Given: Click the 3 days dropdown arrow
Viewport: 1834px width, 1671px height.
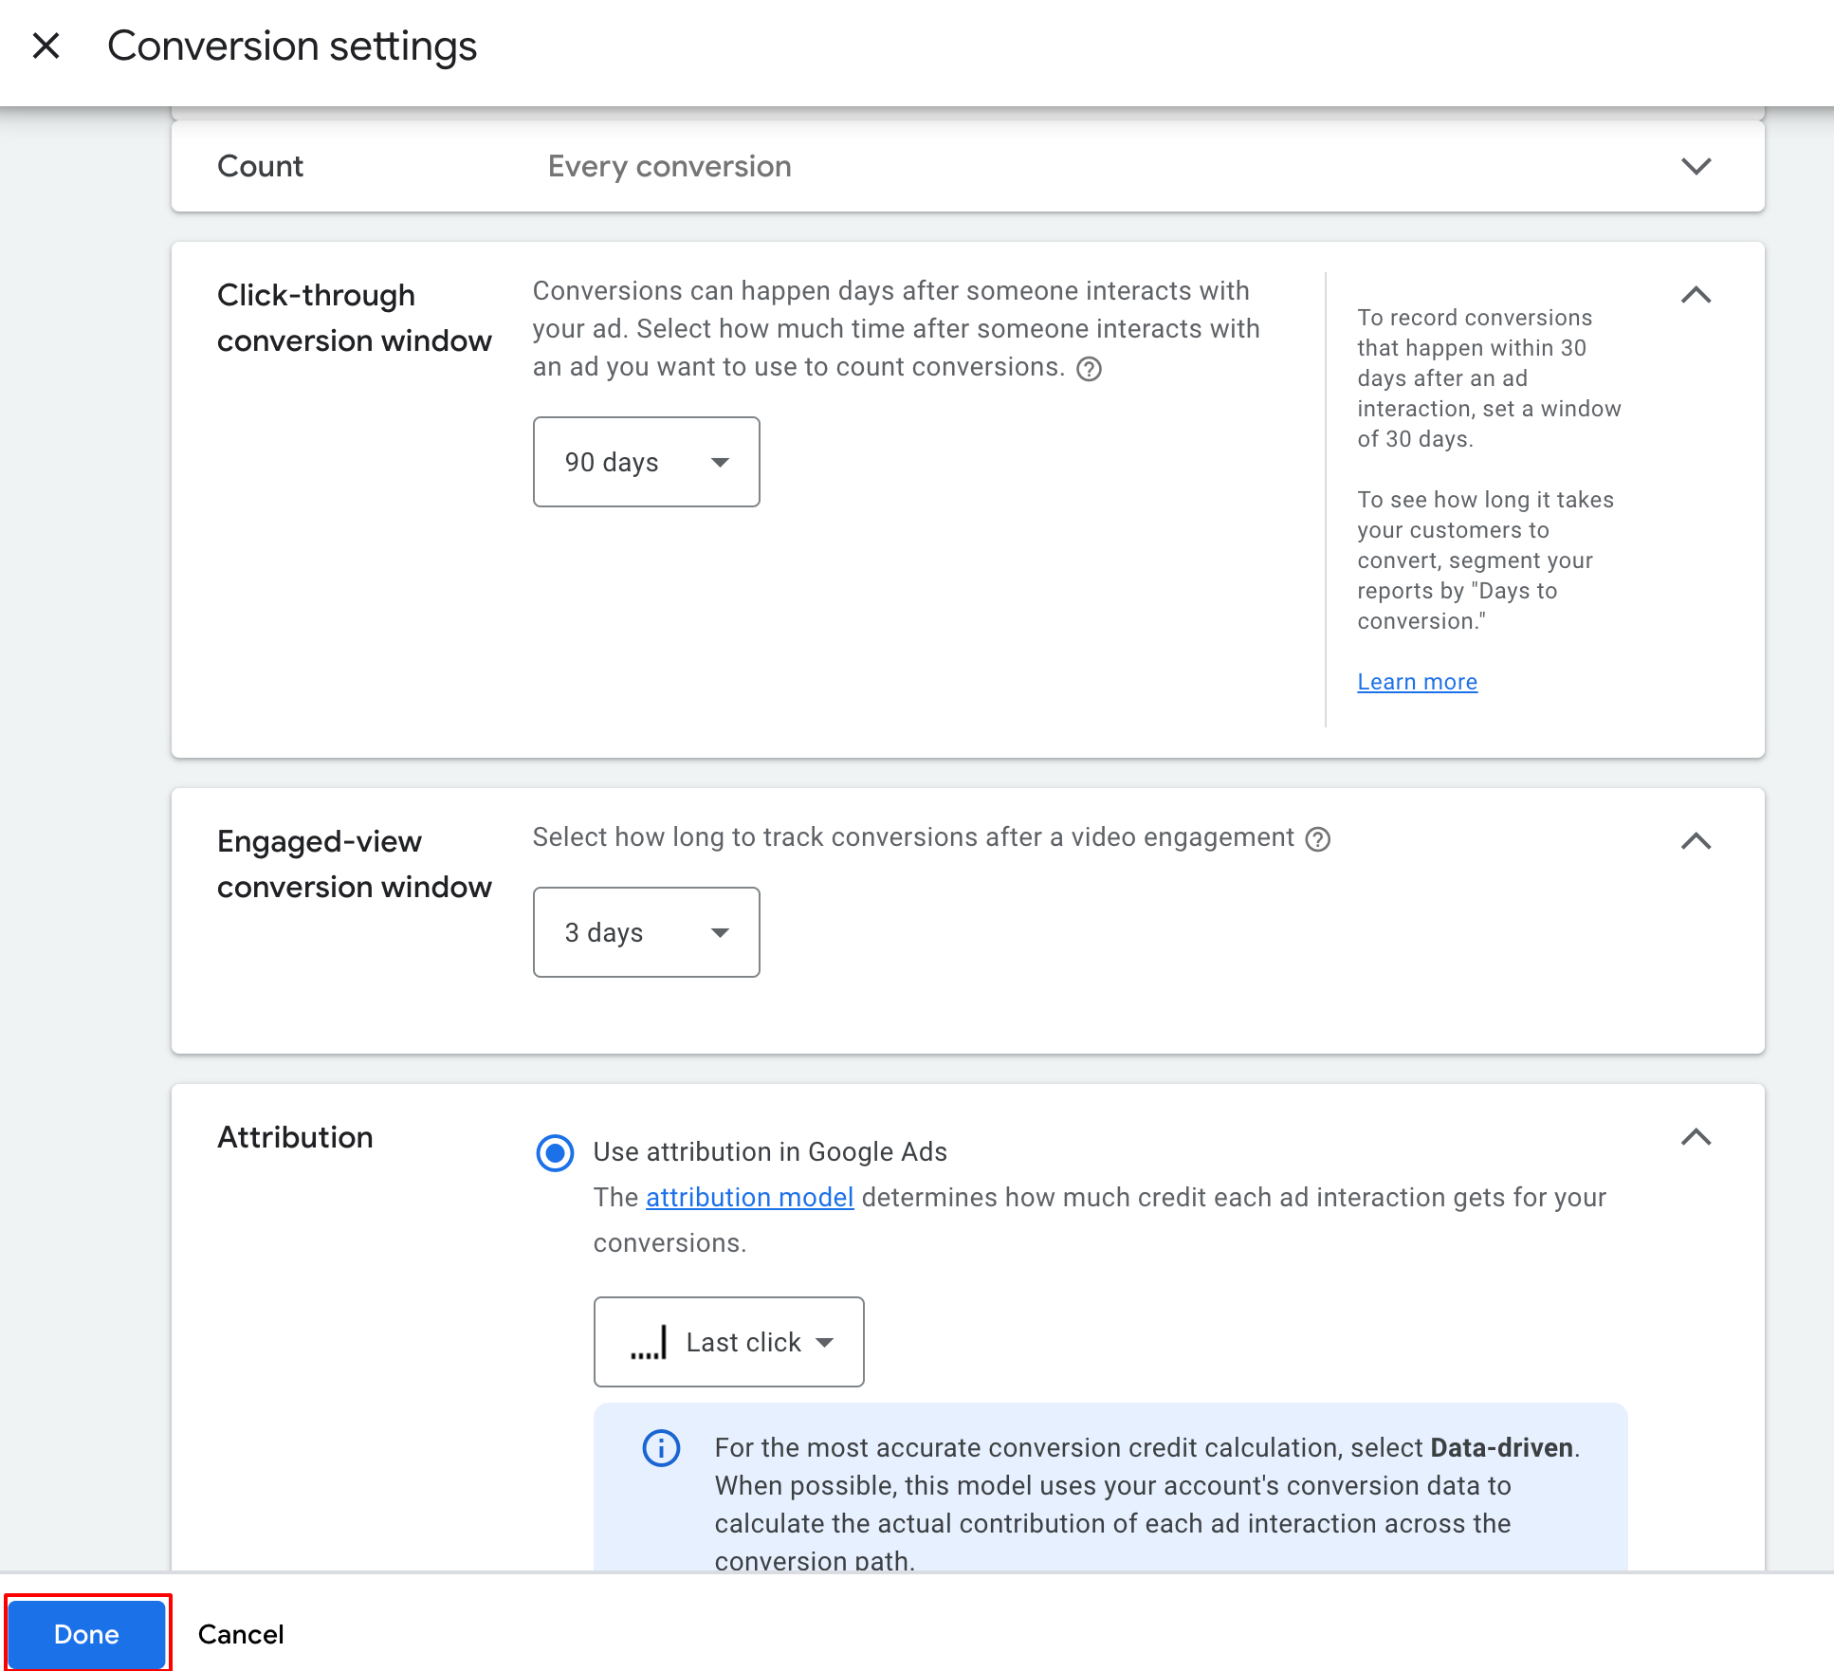Looking at the screenshot, I should tap(720, 933).
